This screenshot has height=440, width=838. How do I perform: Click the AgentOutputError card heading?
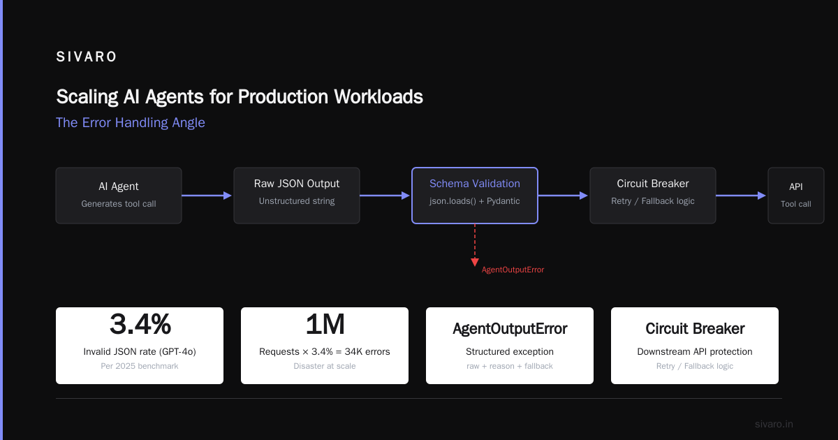pyautogui.click(x=510, y=328)
